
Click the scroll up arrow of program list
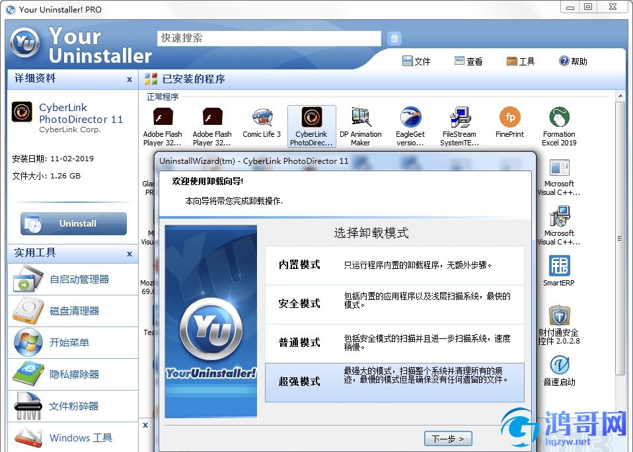click(620, 96)
